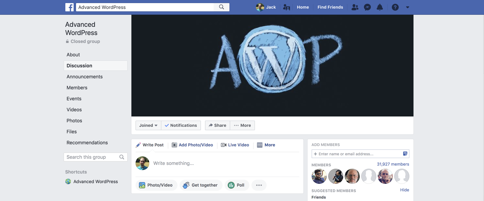
Task: Click Find Friends in the top bar
Action: 330,7
